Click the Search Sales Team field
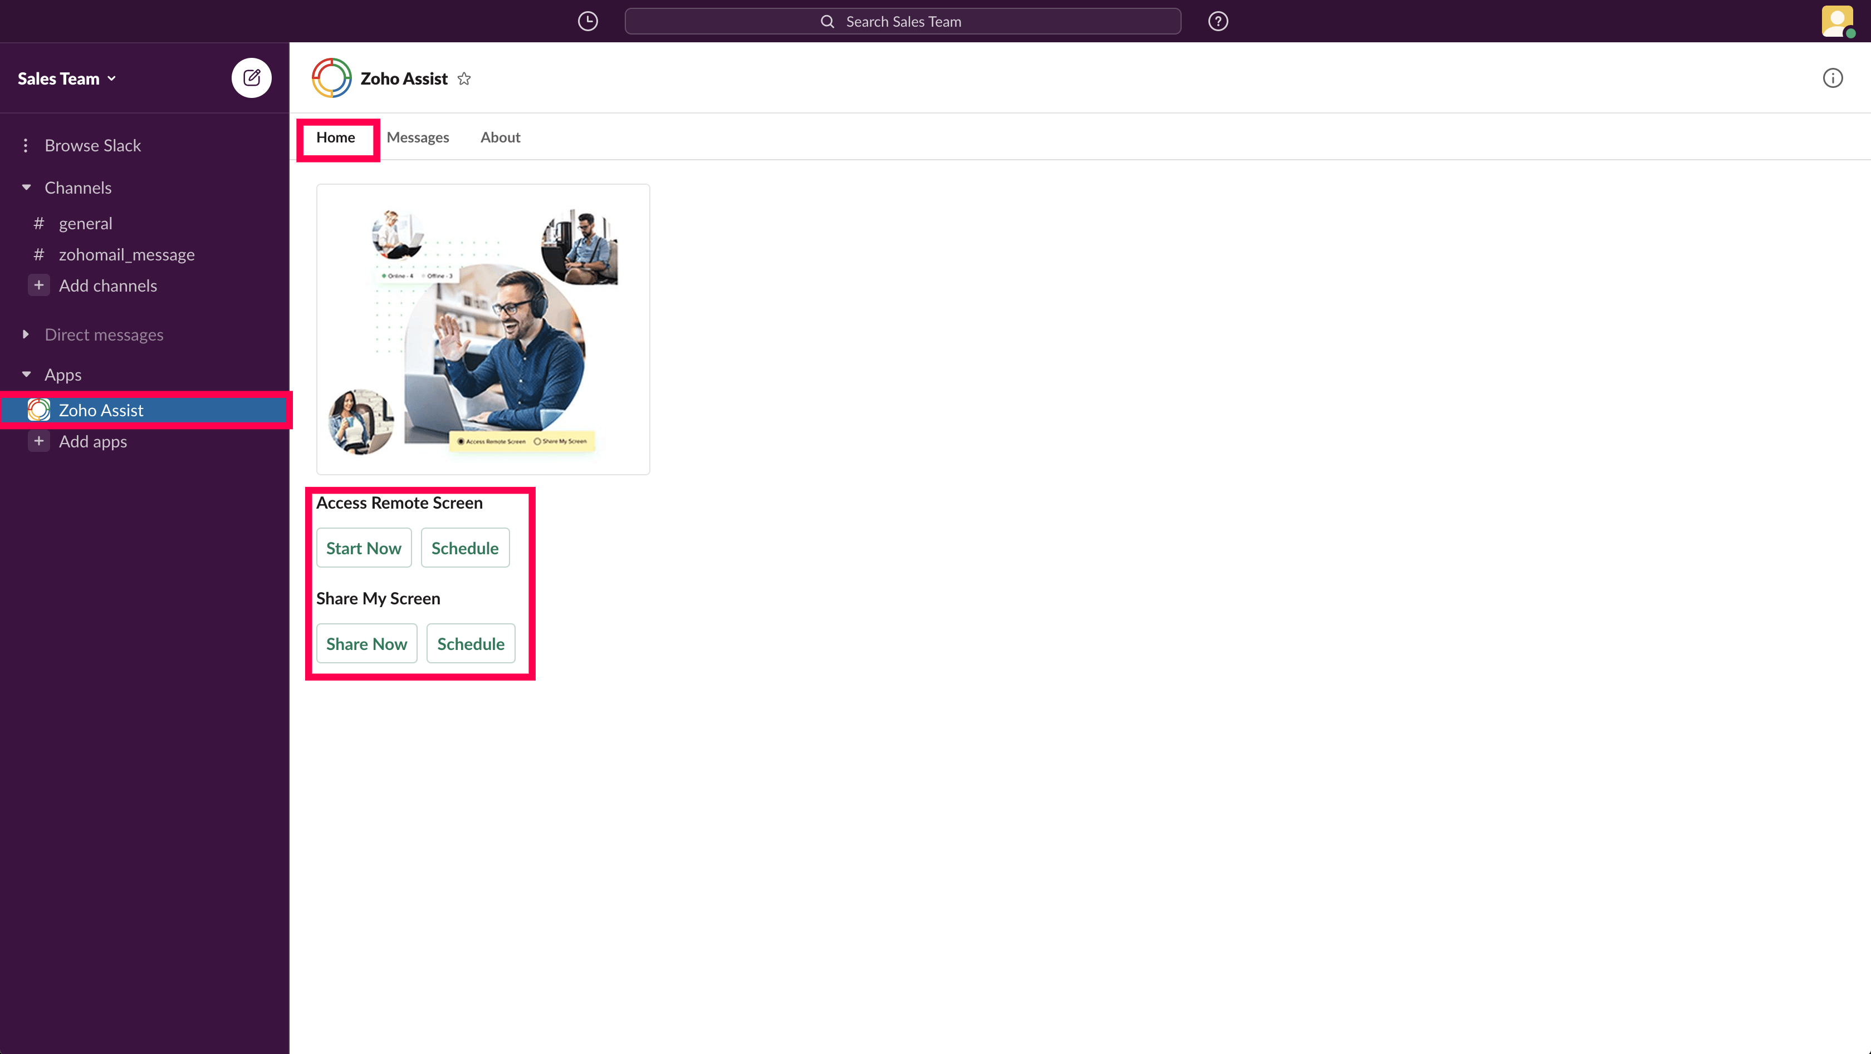1871x1054 pixels. point(902,22)
